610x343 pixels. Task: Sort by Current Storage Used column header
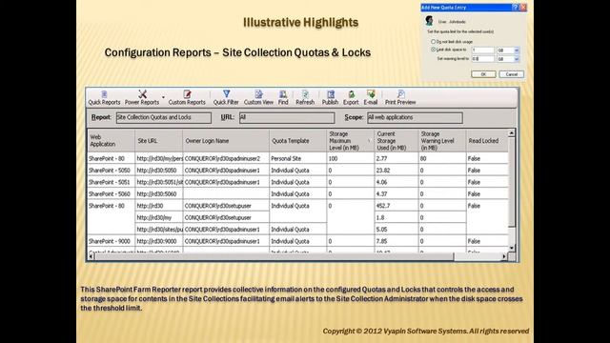tap(396, 141)
